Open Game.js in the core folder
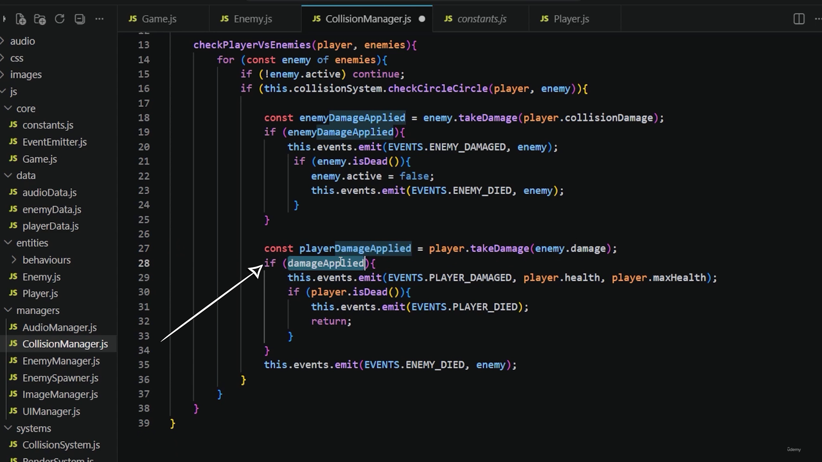The height and width of the screenshot is (462, 822). point(39,159)
